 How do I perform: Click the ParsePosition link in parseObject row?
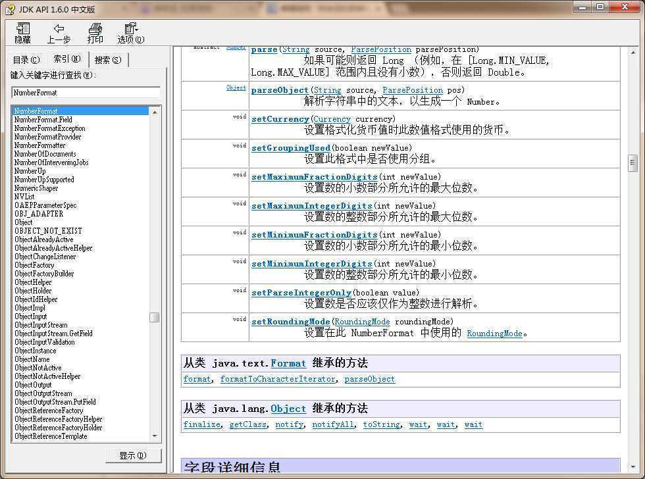[x=413, y=90]
